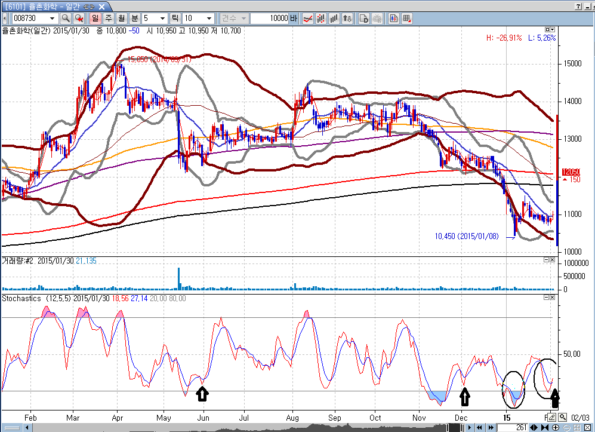Click the bar count field showing 10000
The image size is (595, 432).
click(x=269, y=19)
